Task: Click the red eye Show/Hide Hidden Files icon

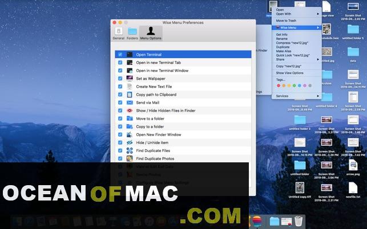Action: 130,111
